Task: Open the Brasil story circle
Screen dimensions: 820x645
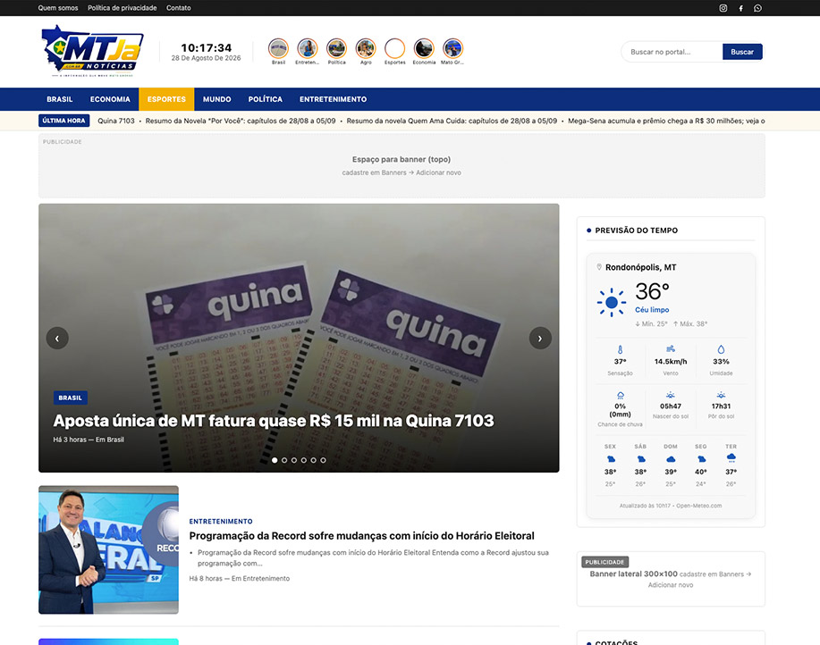Action: 278,48
